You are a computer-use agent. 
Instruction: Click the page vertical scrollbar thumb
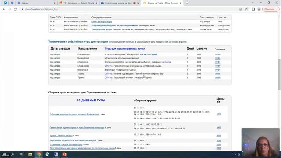[279, 74]
